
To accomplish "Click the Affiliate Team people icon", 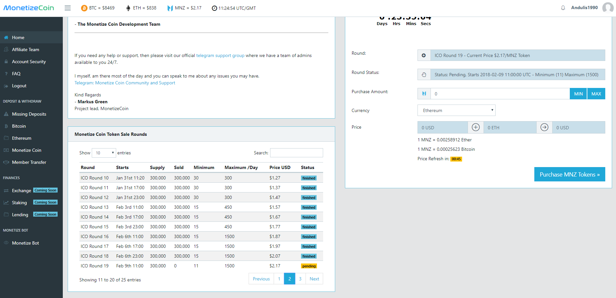I will (x=6, y=50).
